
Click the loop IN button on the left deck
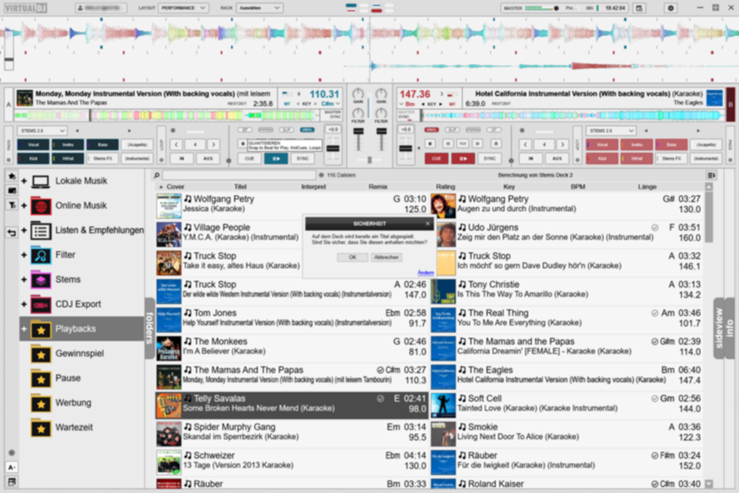pos(182,159)
